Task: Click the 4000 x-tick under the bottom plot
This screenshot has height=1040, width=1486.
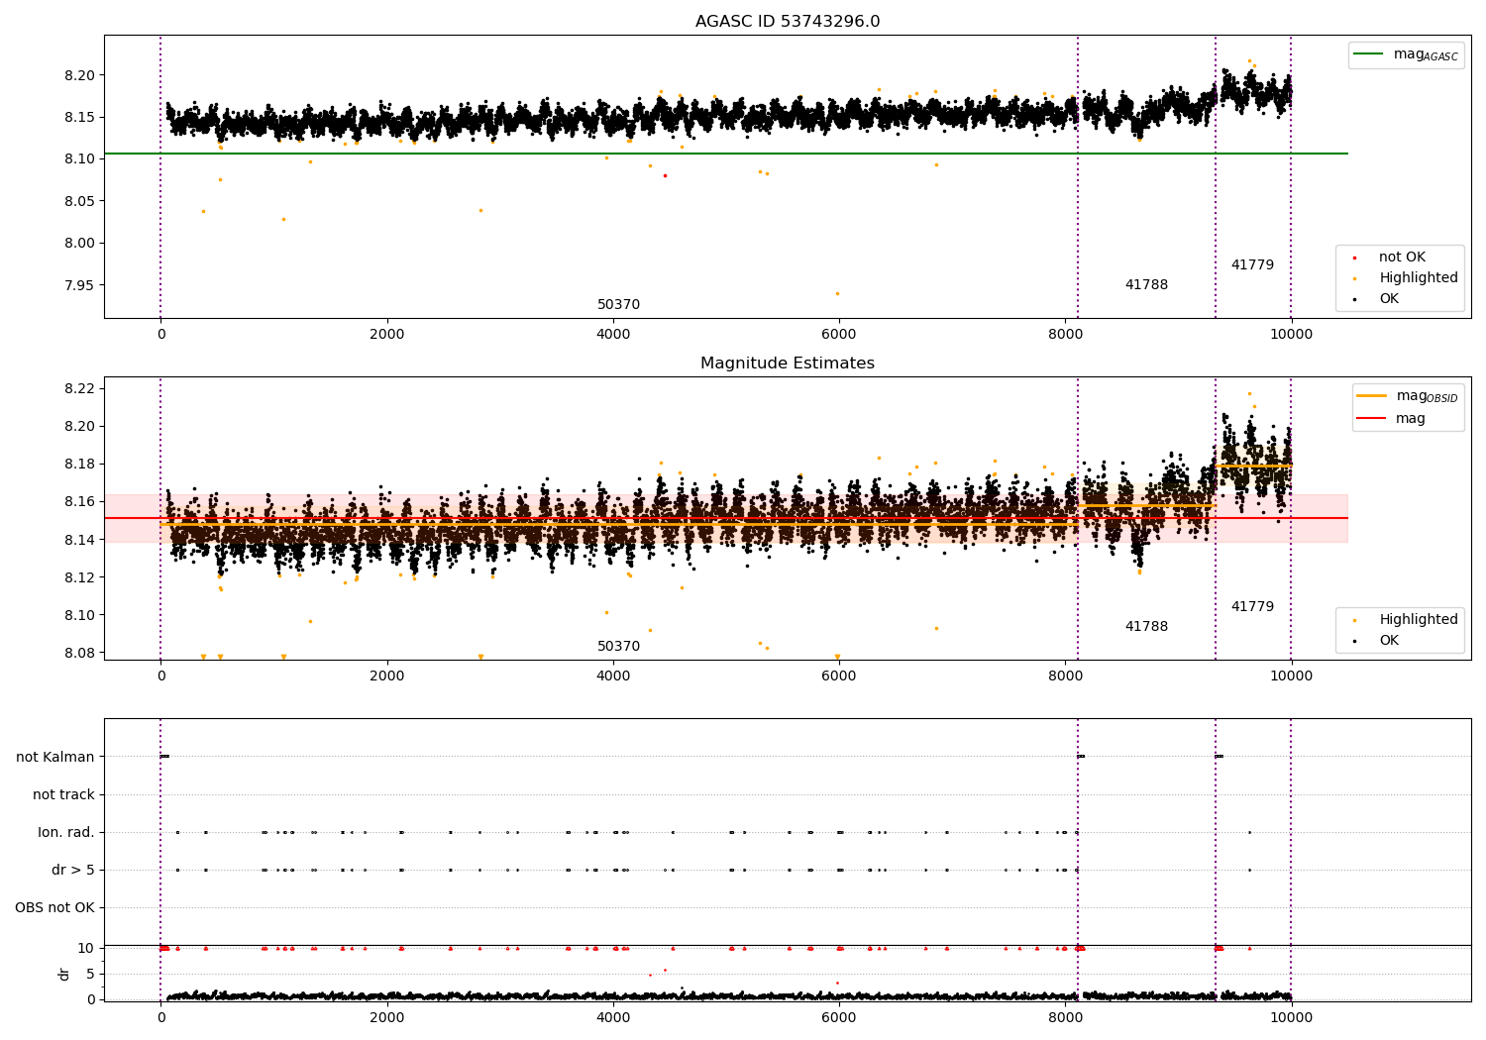Action: coord(613,1017)
